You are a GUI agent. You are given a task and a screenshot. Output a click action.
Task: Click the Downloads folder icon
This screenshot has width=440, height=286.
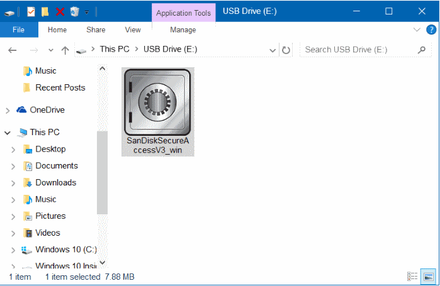[28, 183]
